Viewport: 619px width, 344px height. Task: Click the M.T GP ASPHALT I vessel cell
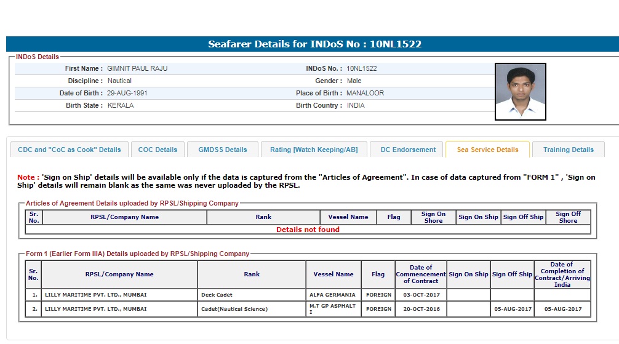(x=332, y=309)
